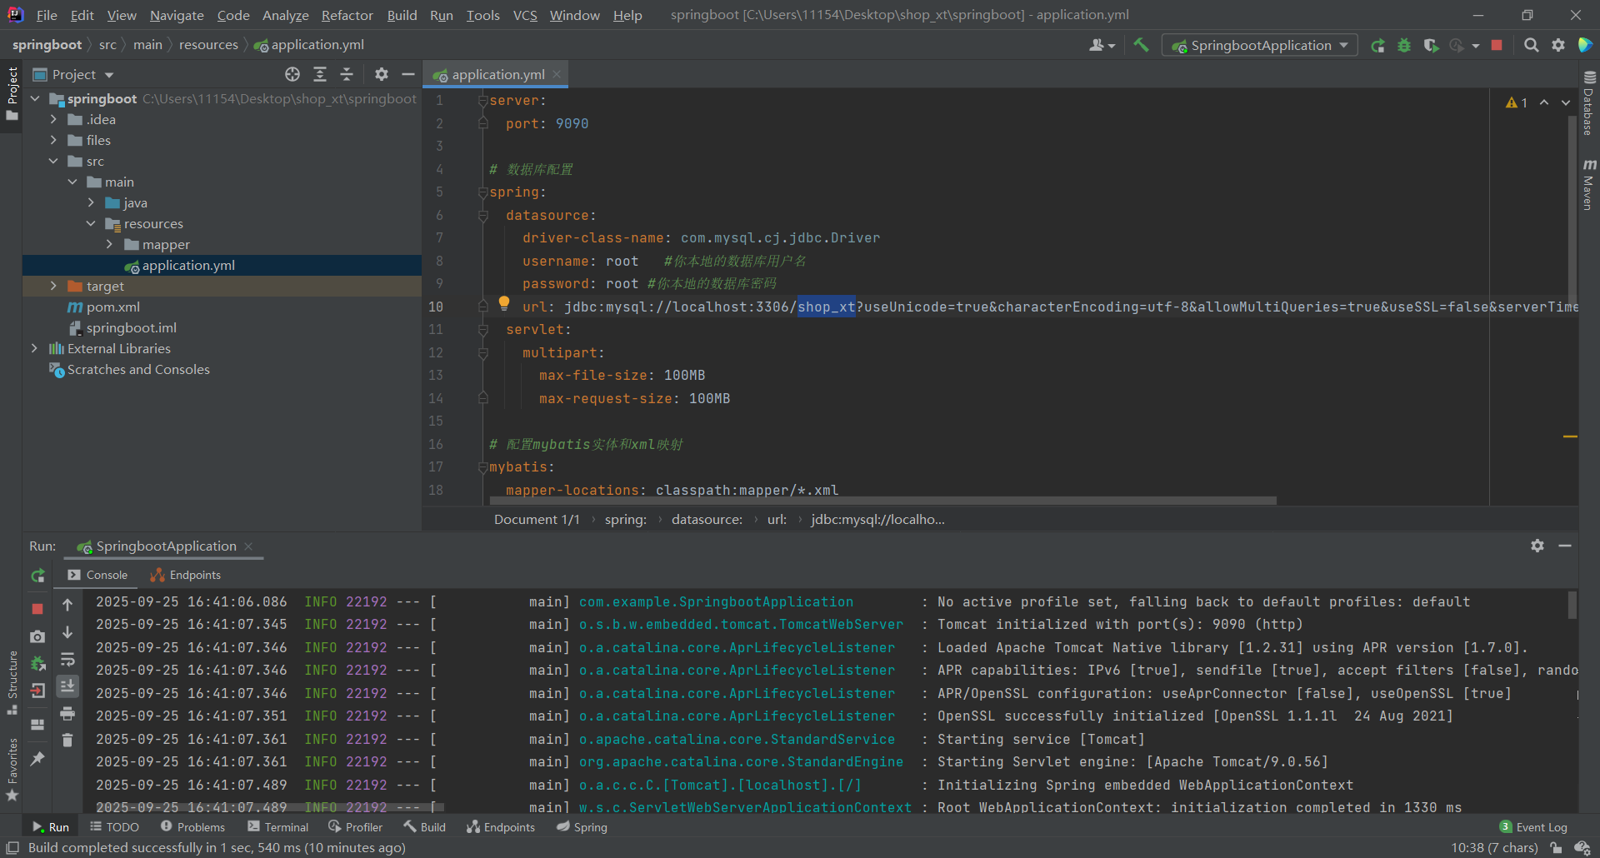Expand the target folder

coord(54,287)
